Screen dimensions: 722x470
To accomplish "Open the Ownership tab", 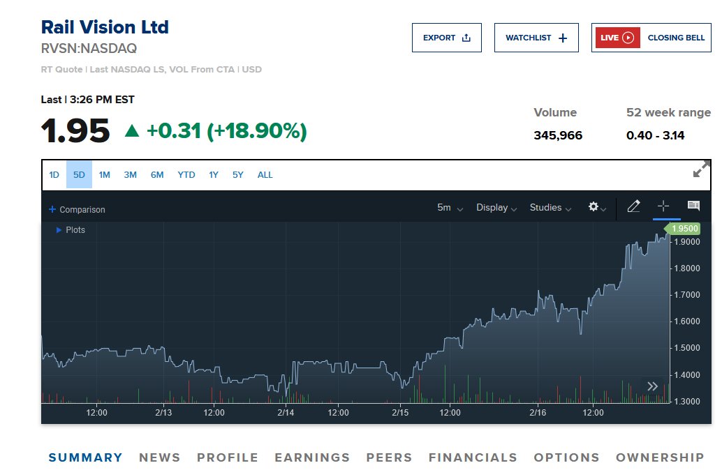I will tap(660, 457).
